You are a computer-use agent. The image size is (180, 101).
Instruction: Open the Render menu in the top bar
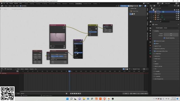(x=11, y=3)
